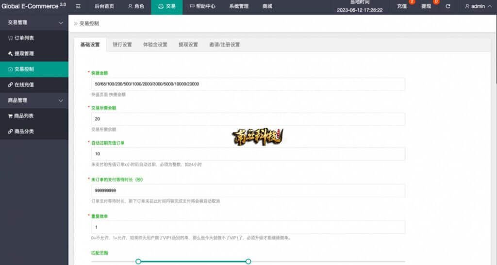497x265 pixels.
Task: Click the left handle of 匹配范围 slider
Action: point(138,262)
